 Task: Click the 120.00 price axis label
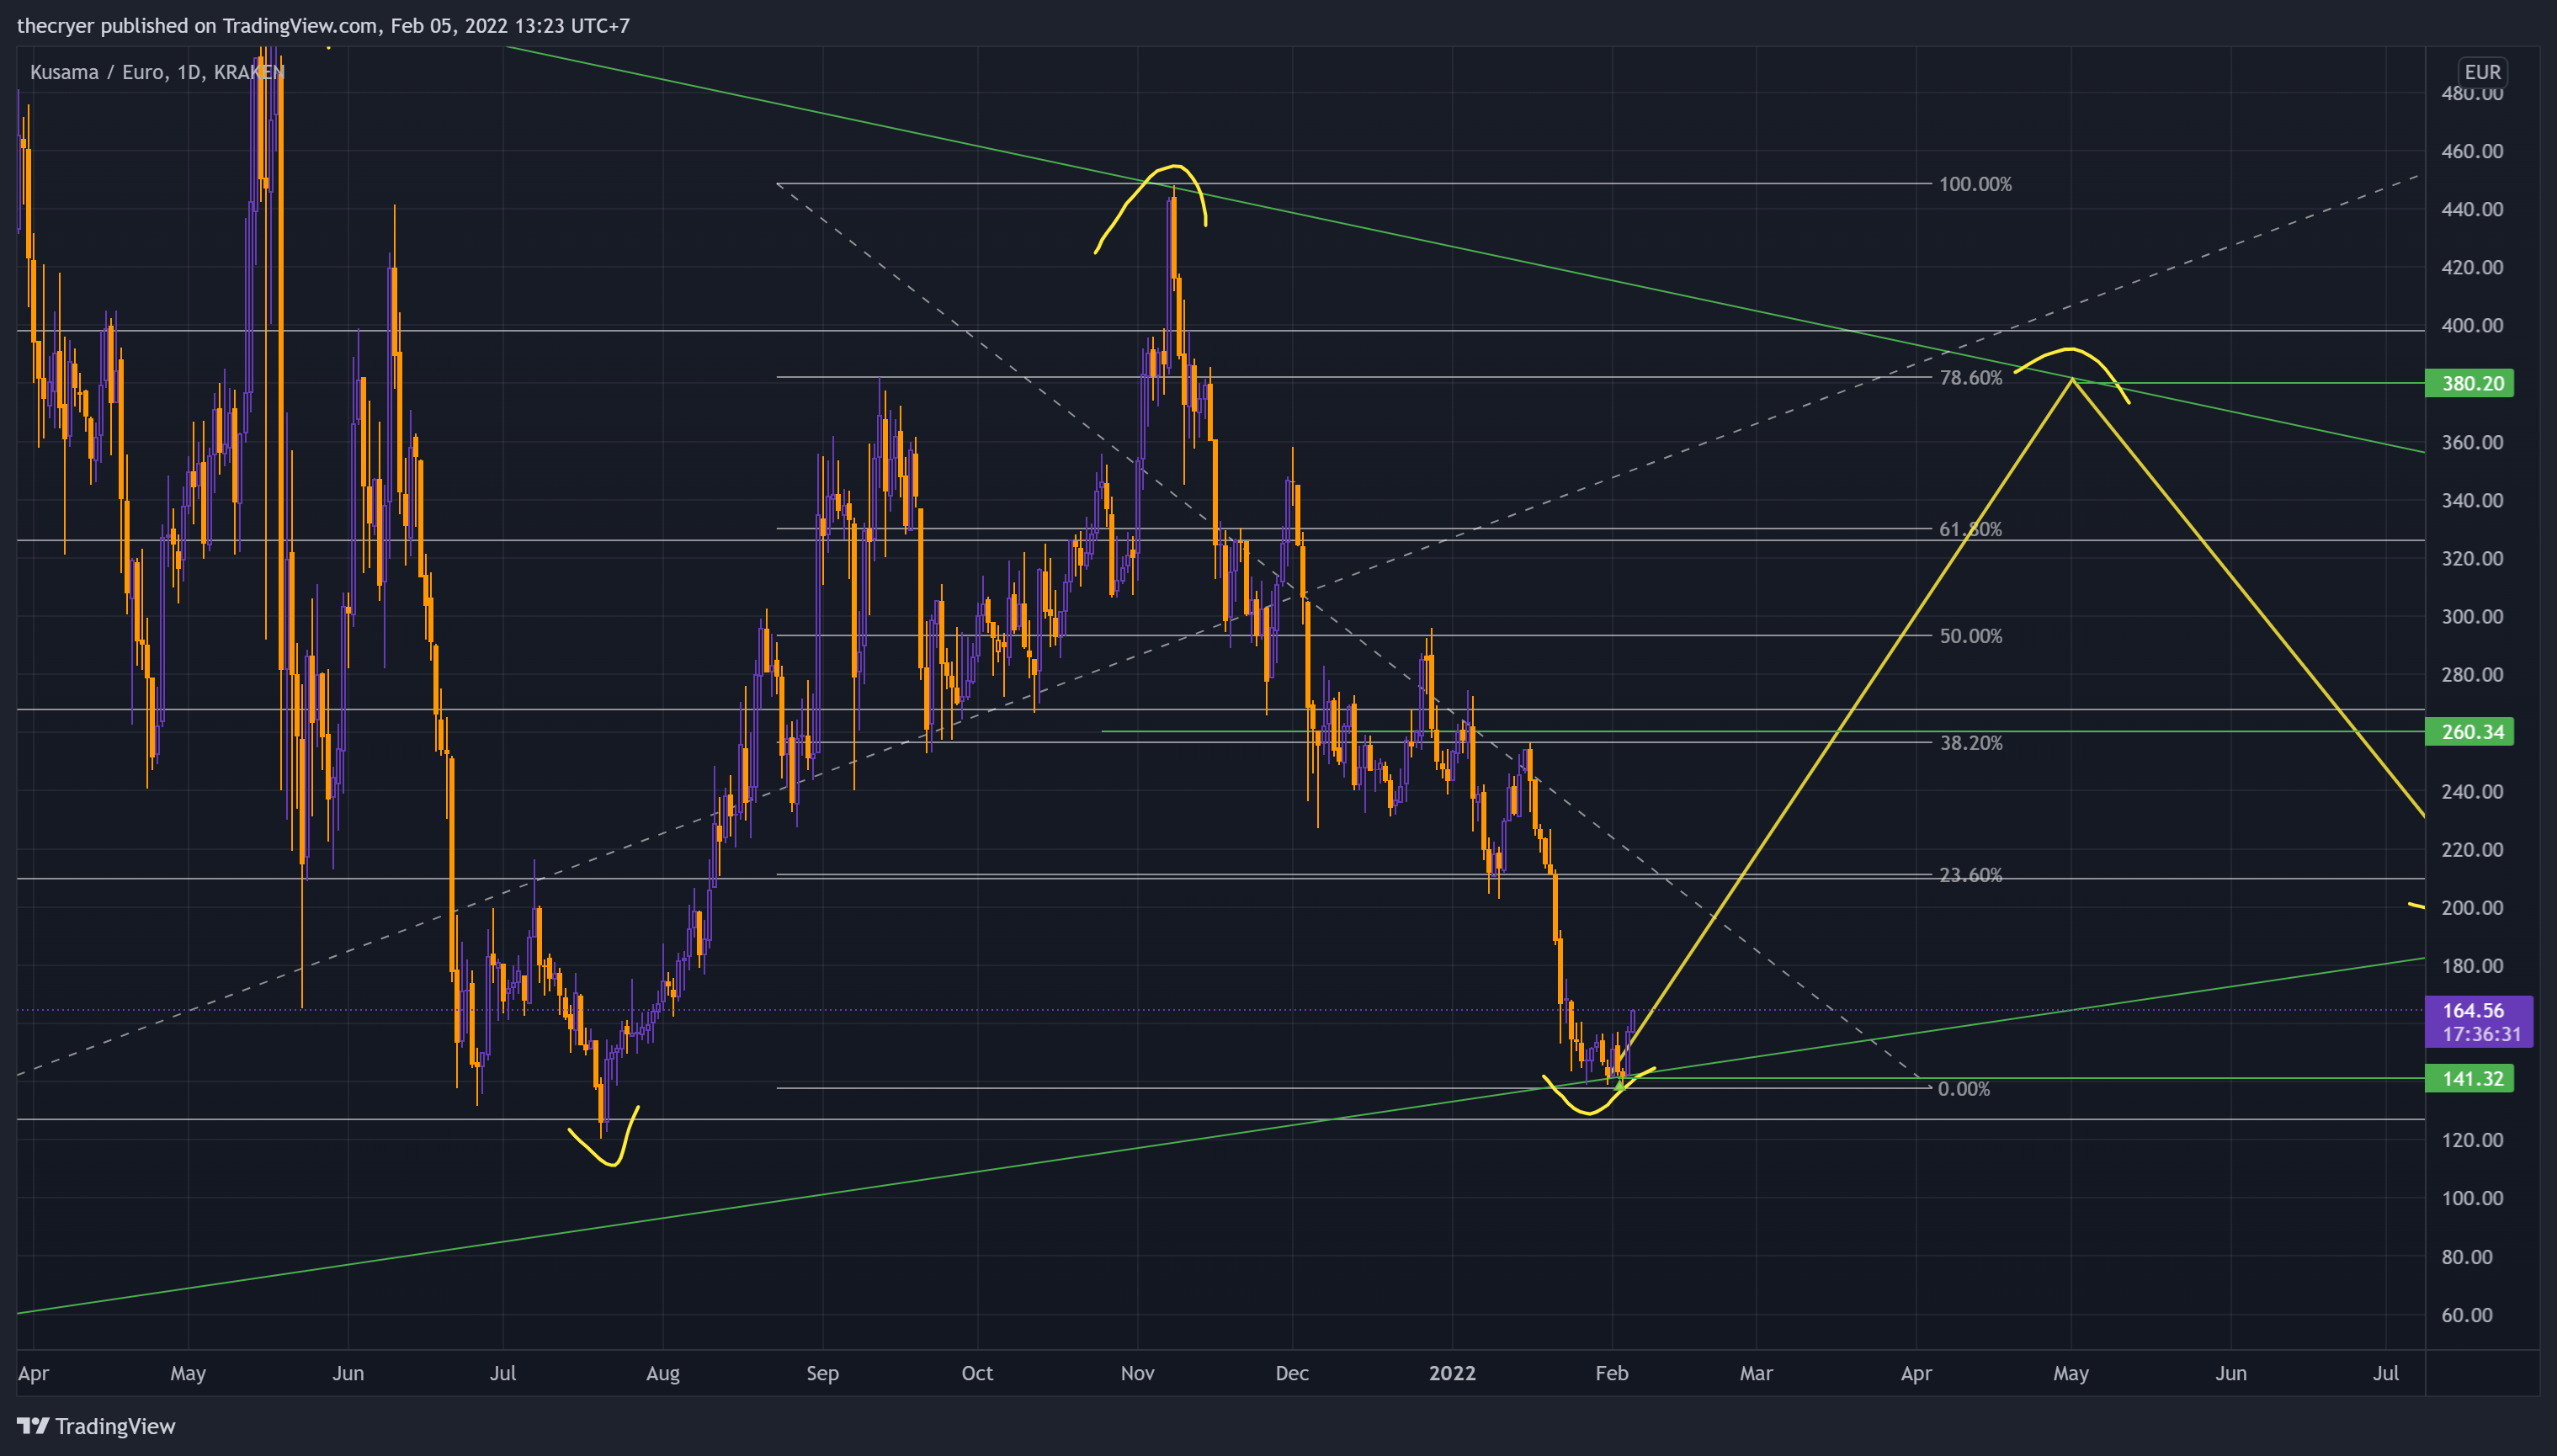(2472, 1140)
